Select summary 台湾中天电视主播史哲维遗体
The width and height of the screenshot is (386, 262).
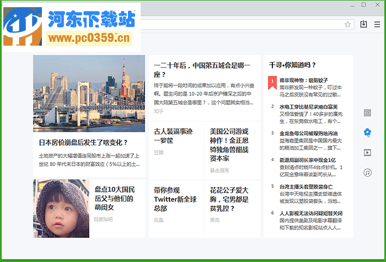tap(310, 198)
